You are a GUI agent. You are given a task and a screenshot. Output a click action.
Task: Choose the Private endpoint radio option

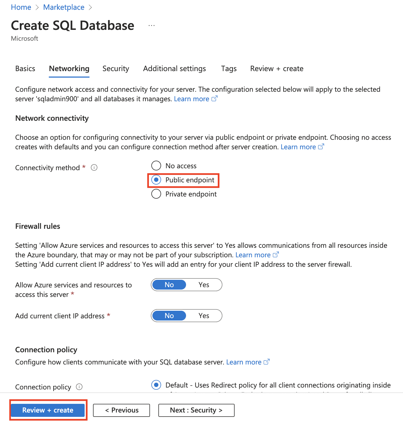coord(156,194)
